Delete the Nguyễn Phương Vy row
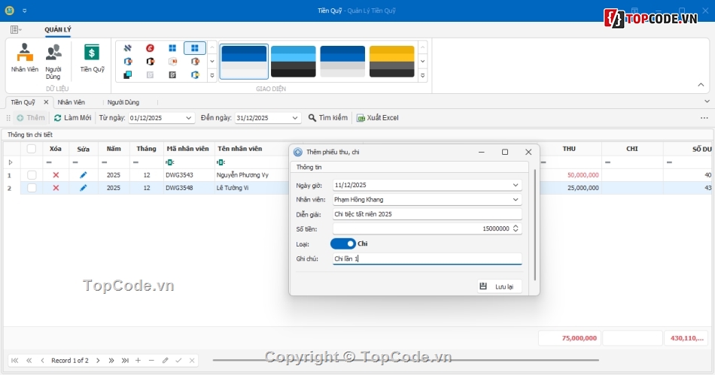 click(56, 175)
